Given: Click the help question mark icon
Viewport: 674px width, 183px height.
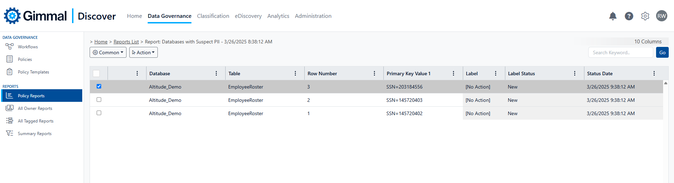Looking at the screenshot, I should coord(629,16).
